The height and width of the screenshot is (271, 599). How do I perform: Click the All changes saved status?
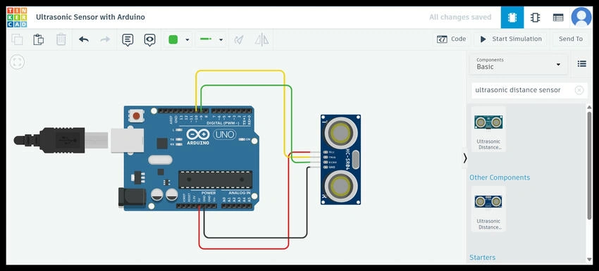coord(460,17)
